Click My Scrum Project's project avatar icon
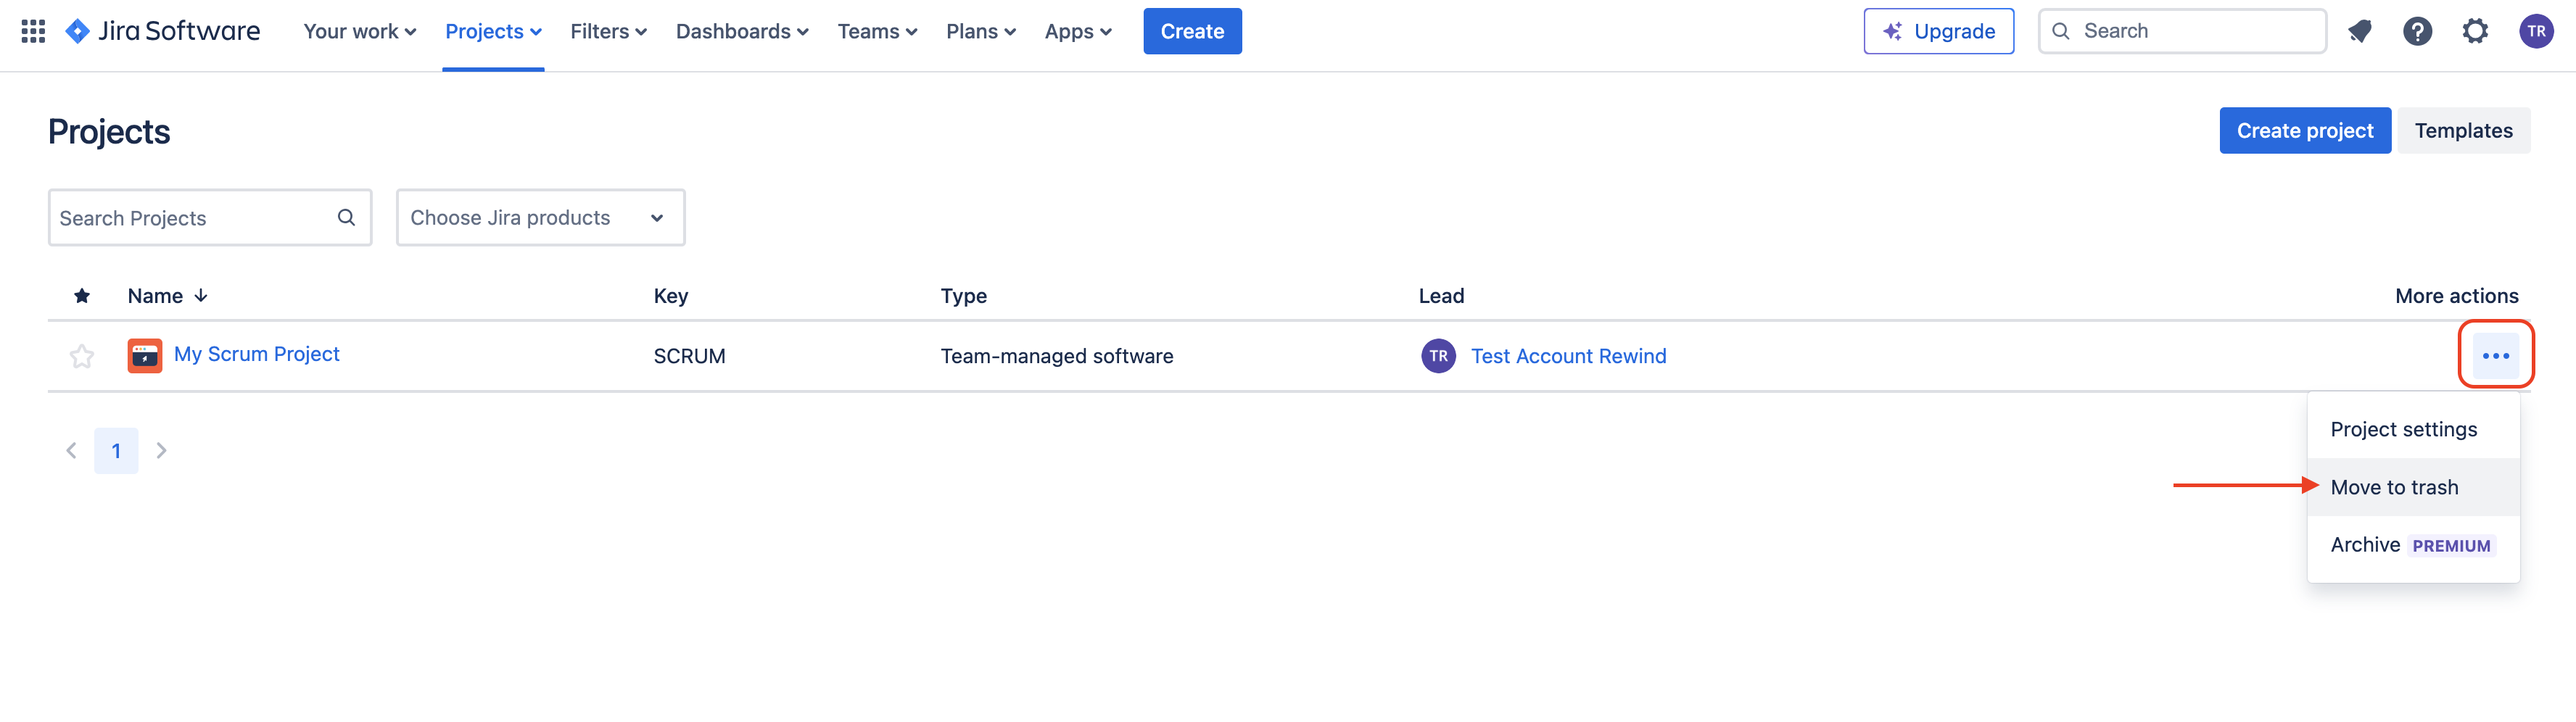The height and width of the screenshot is (722, 2576). pos(145,355)
